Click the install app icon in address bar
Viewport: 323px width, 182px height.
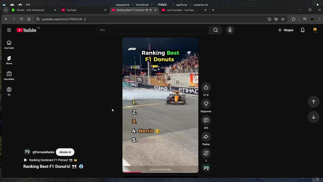(x=269, y=19)
